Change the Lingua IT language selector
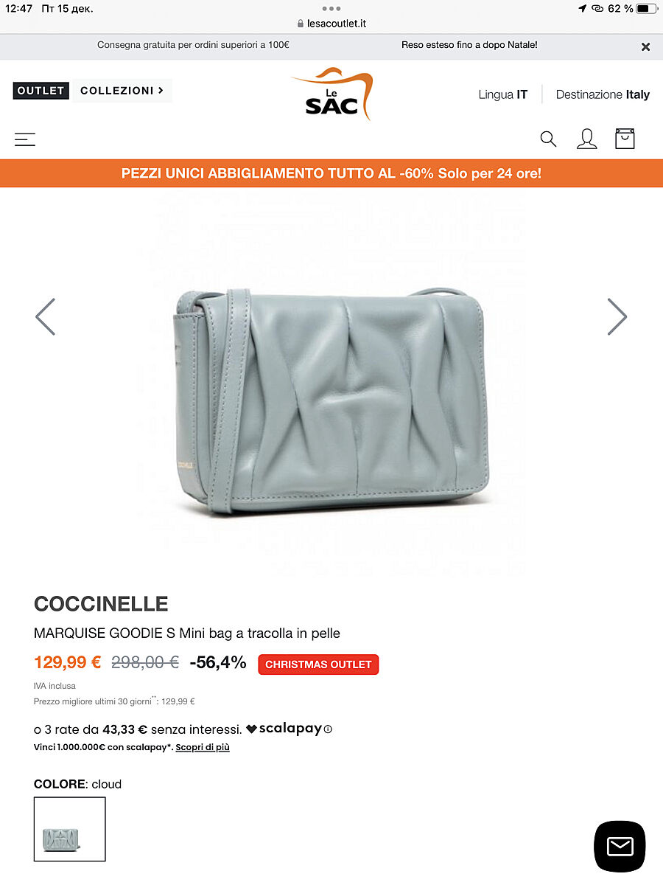This screenshot has width=663, height=885. point(502,94)
